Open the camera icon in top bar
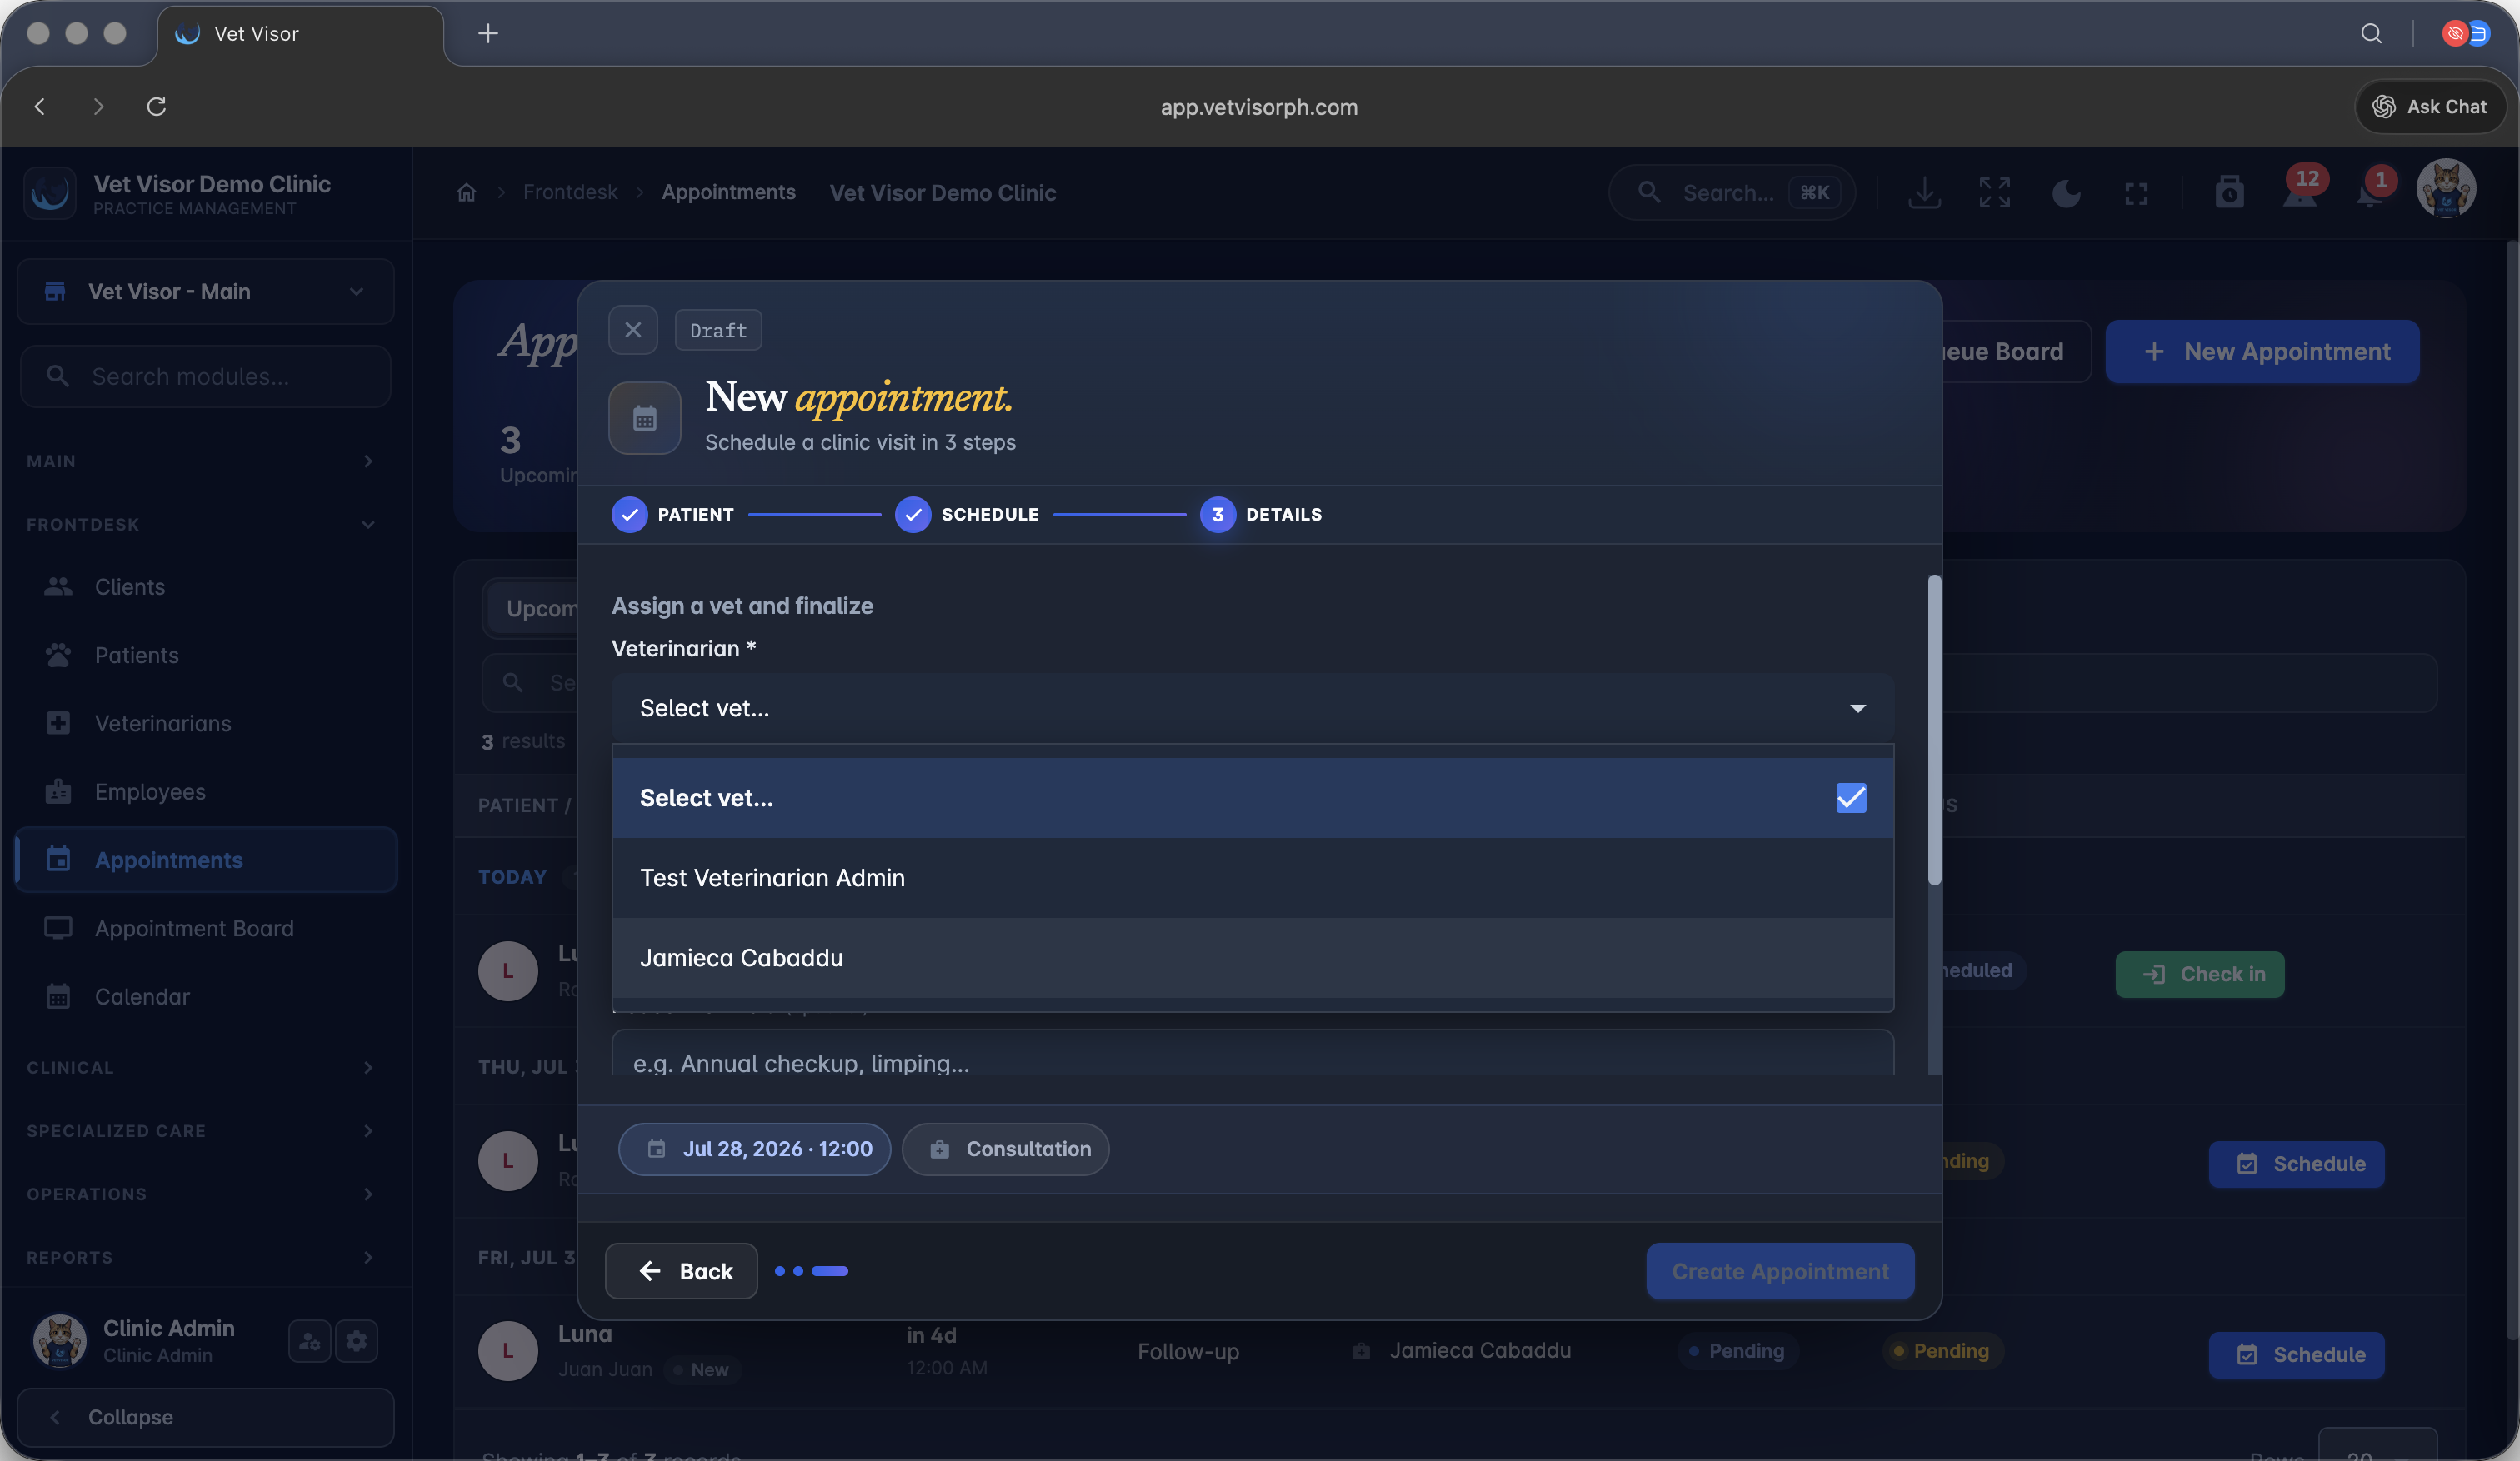The height and width of the screenshot is (1461, 2520). 2229,192
